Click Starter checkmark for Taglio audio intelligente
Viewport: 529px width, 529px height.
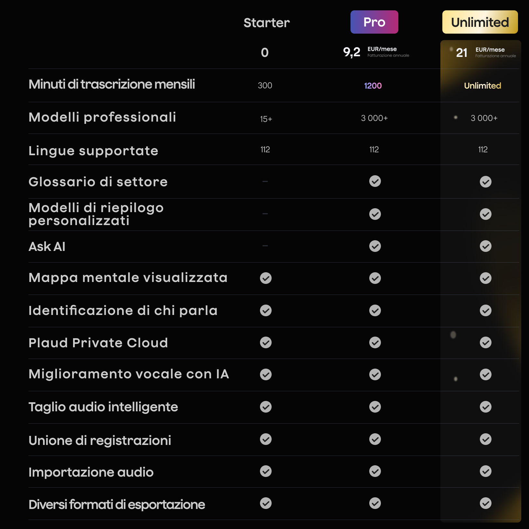pos(265,407)
